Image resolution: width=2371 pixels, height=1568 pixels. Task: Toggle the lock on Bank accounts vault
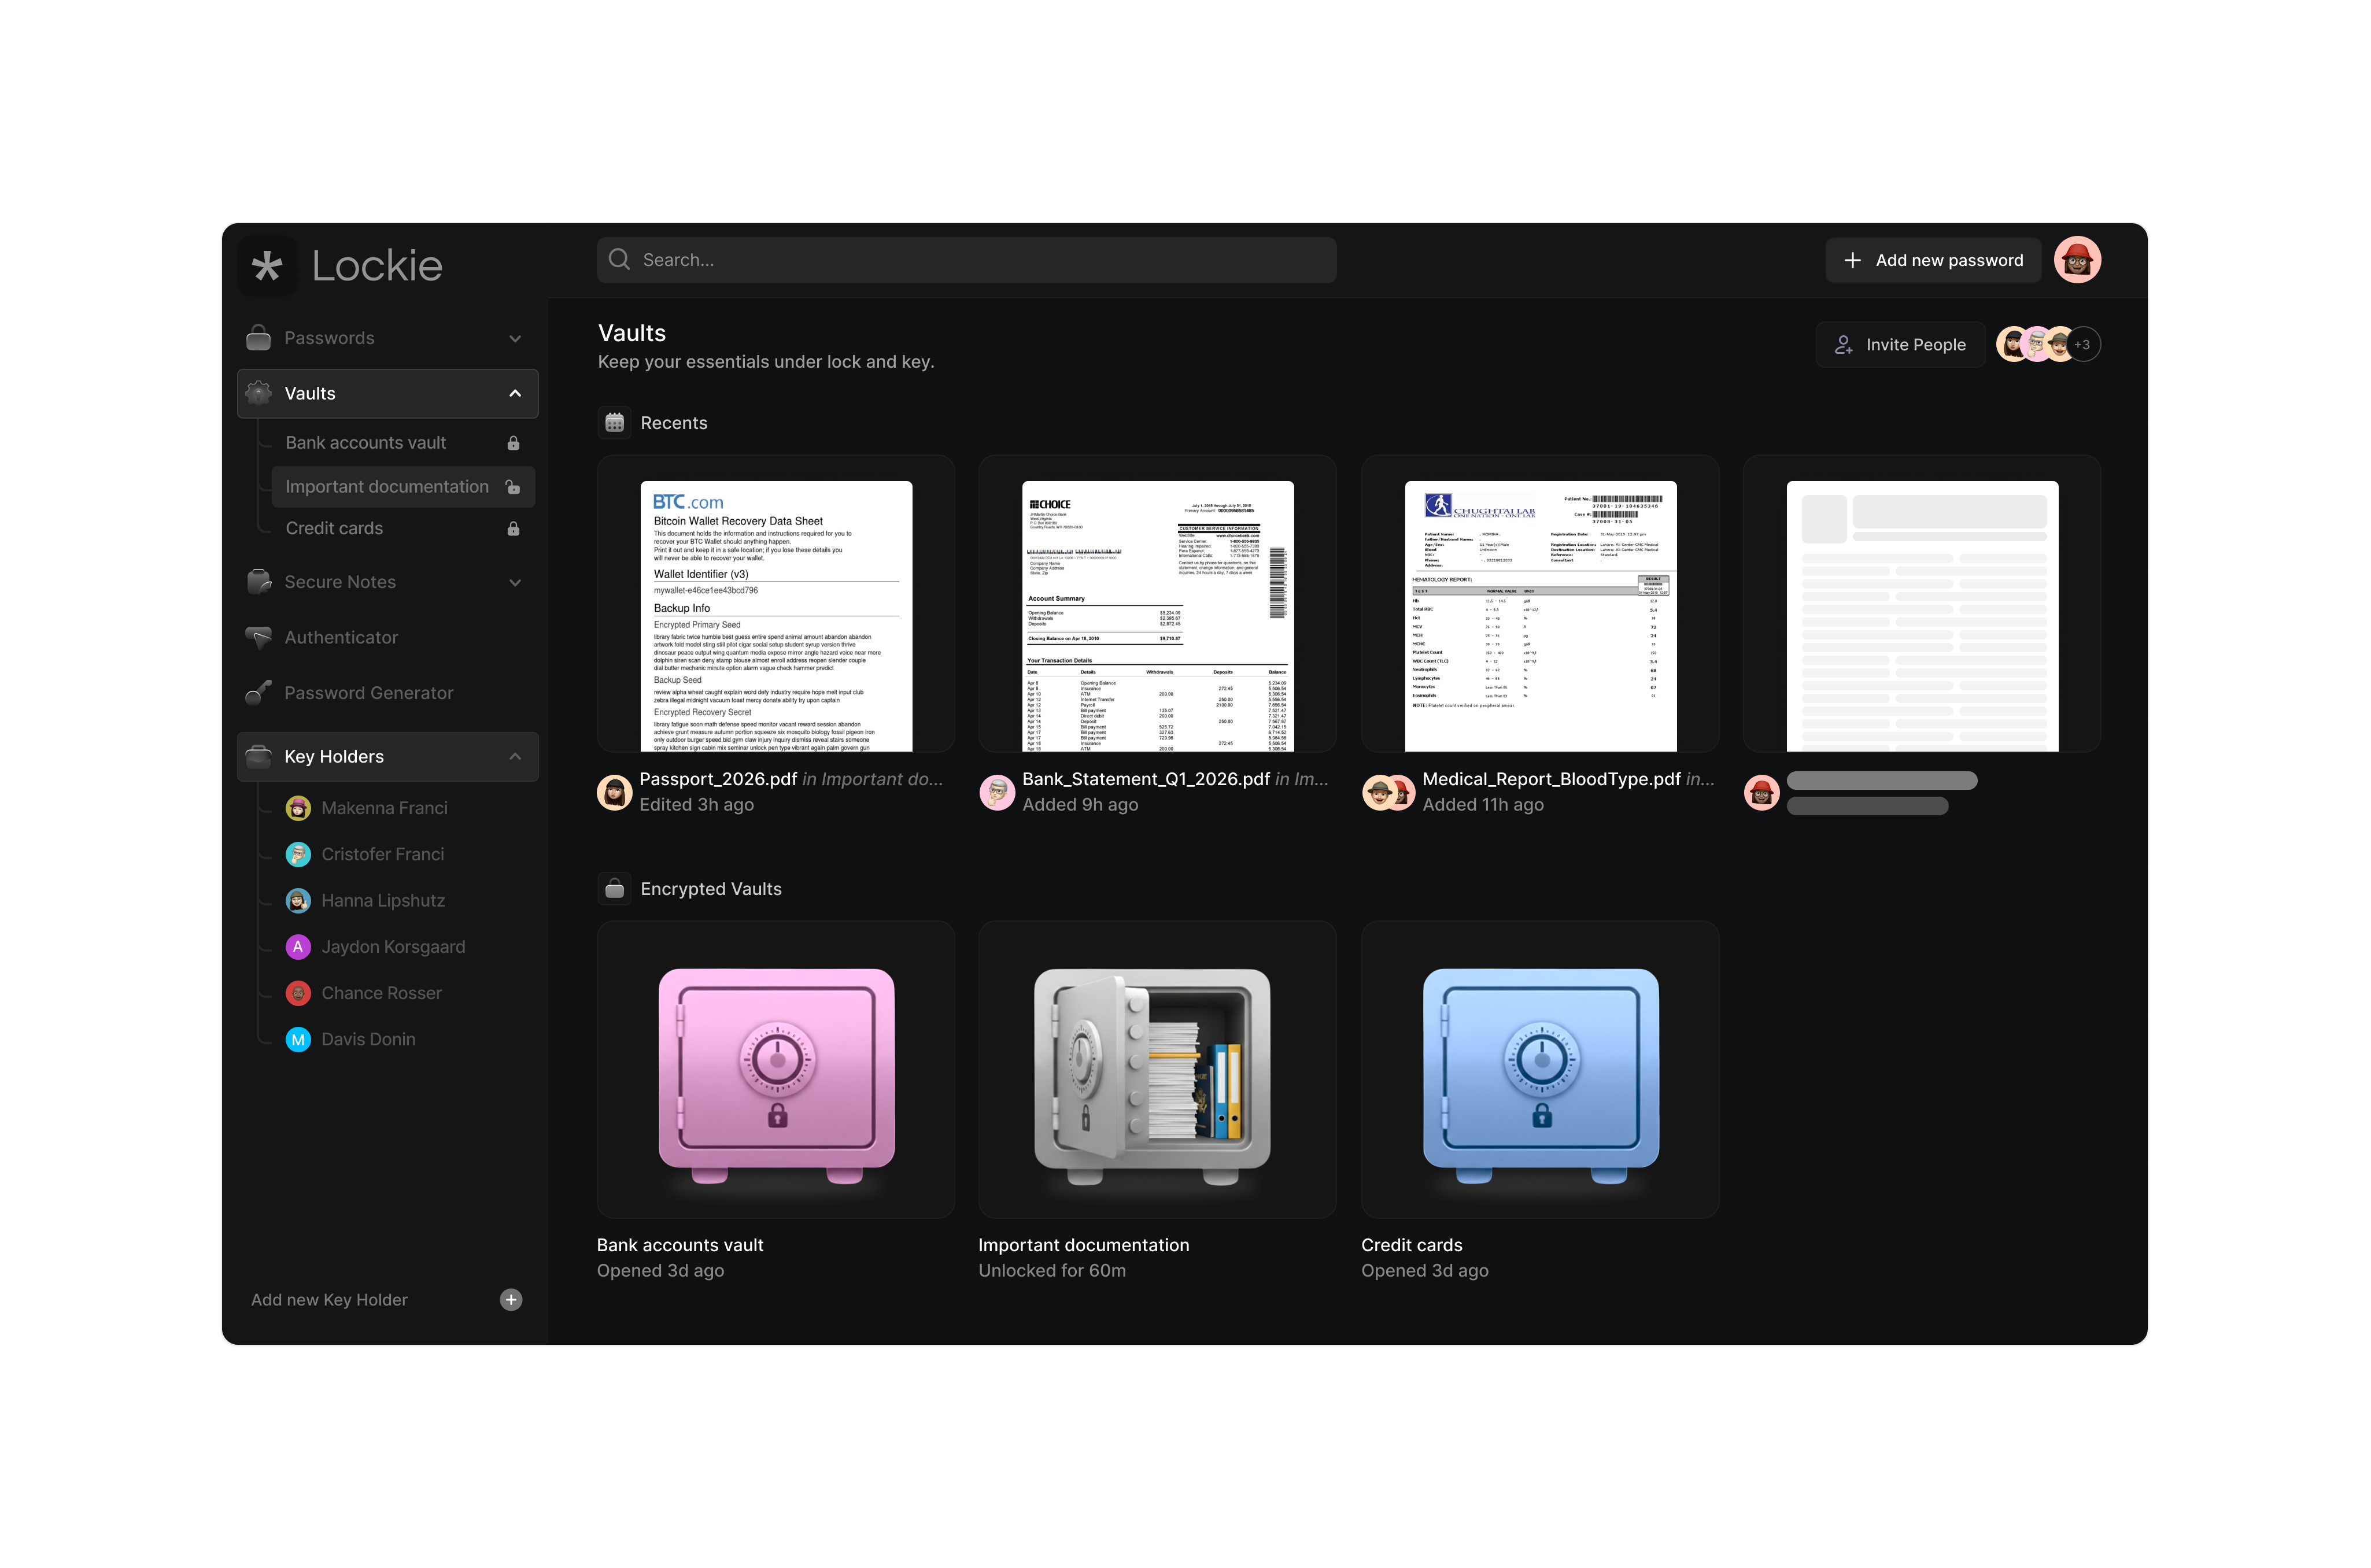513,443
